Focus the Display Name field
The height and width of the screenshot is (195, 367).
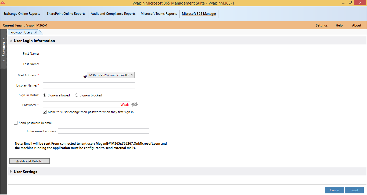pos(89,85)
